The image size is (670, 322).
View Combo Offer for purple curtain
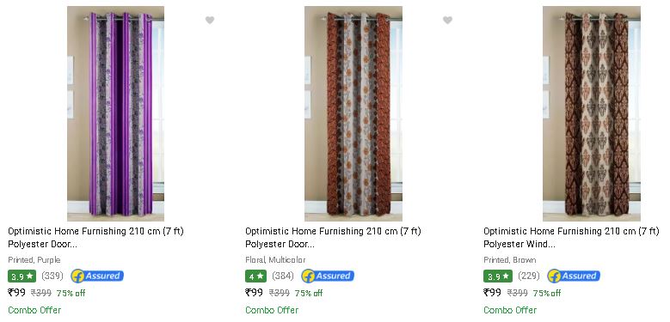click(x=34, y=310)
